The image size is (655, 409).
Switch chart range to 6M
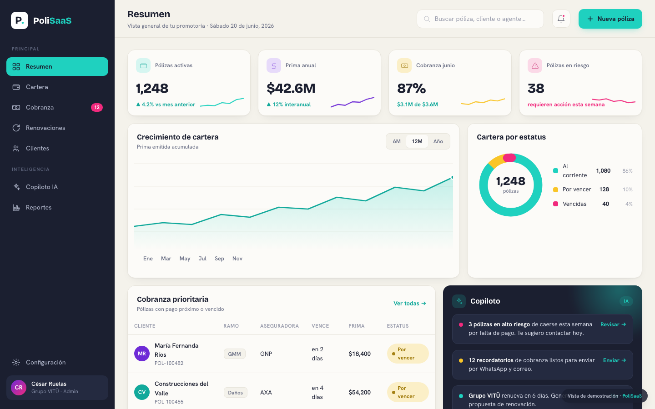(x=397, y=141)
